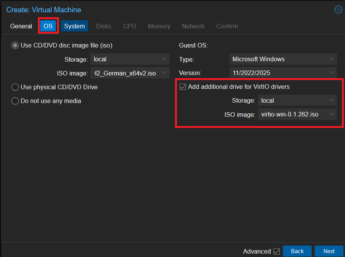The image size is (345, 257).
Task: Switch to the General tab
Action: (x=21, y=26)
